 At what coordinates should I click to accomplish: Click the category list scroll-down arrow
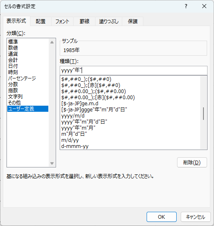pos(52,163)
